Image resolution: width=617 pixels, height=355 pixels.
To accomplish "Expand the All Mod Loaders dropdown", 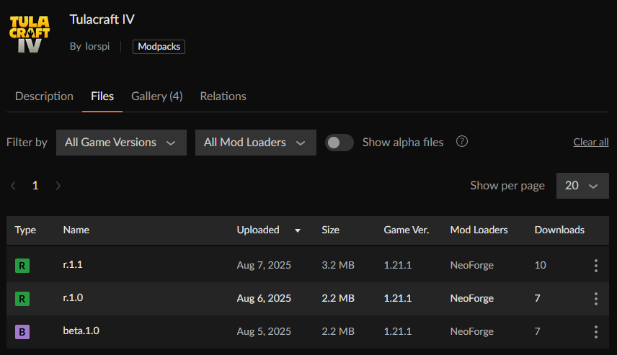I will (x=255, y=143).
